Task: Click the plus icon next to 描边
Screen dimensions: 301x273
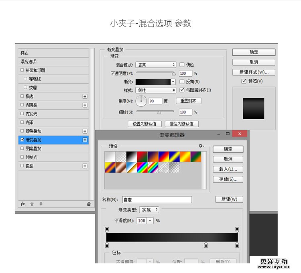Action: pyautogui.click(x=85, y=96)
